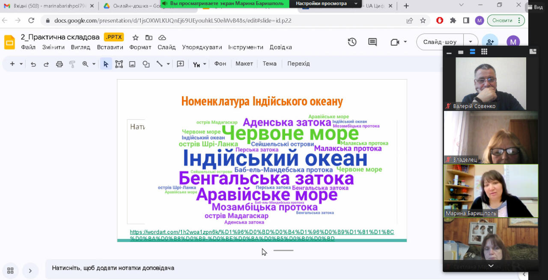Redo the last action
Viewport: 548px width, 280px height.
coord(46,64)
